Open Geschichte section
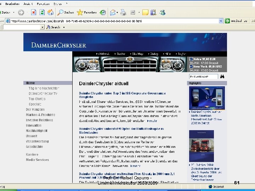255x191 pixels. (x=34, y=147)
